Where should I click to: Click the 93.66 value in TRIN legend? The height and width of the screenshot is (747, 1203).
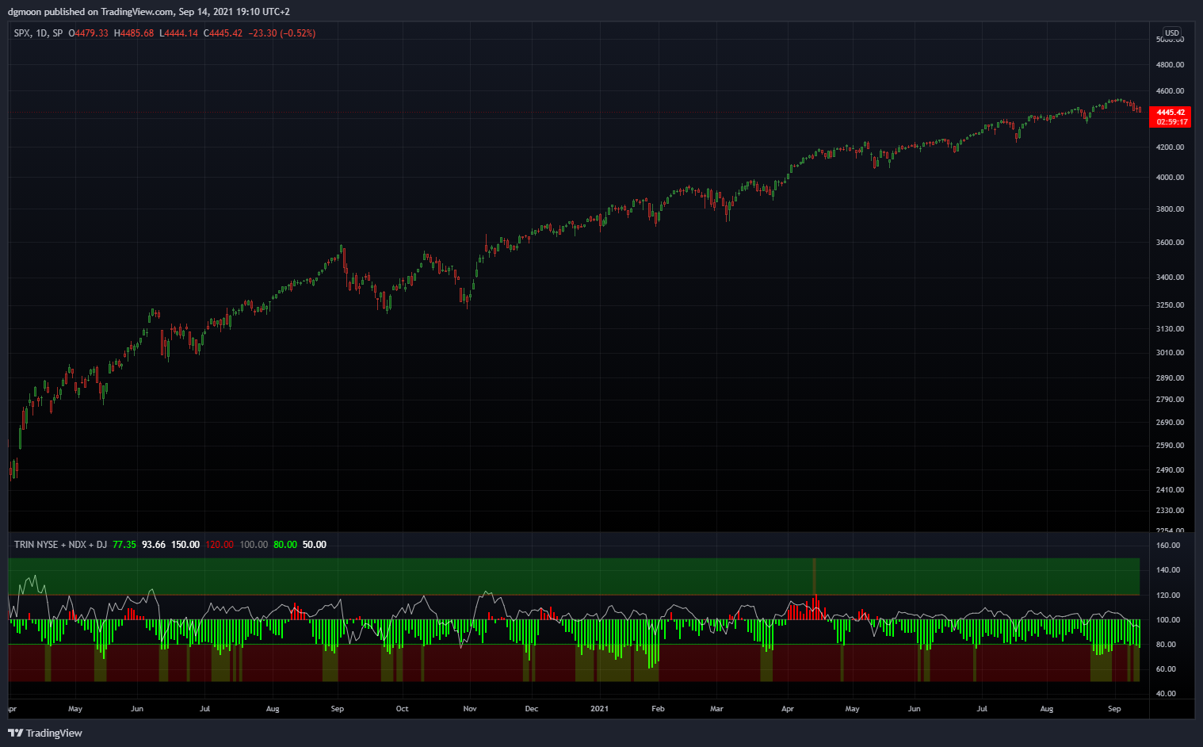point(154,545)
